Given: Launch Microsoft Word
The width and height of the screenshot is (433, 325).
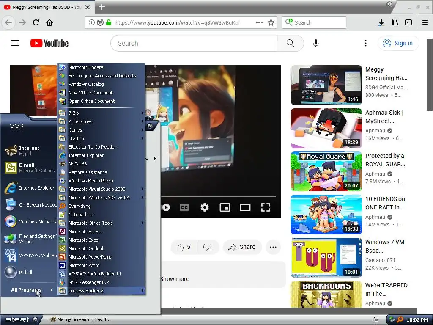Looking at the screenshot, I should (101, 266).
